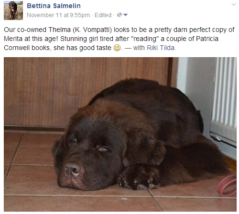Open the November 11 at 9:55pm permalink
The width and height of the screenshot is (239, 214).
pos(58,15)
